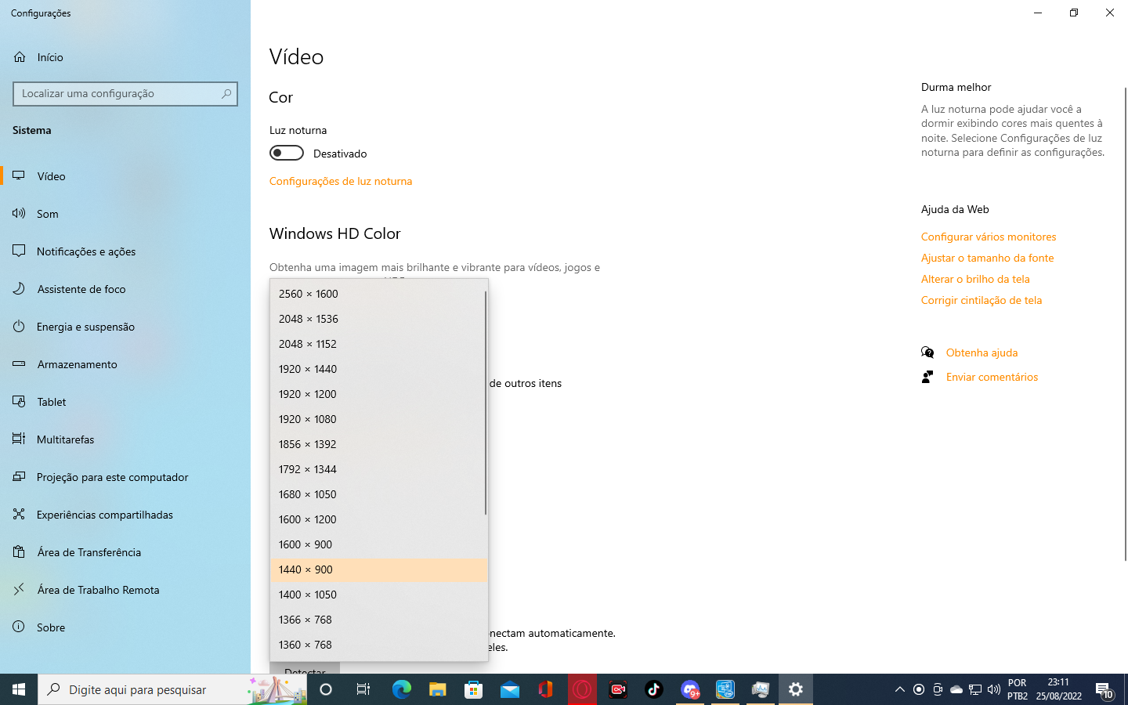Viewport: 1128px width, 705px height.
Task: Open Configurar vários monitores link
Action: [x=989, y=237]
